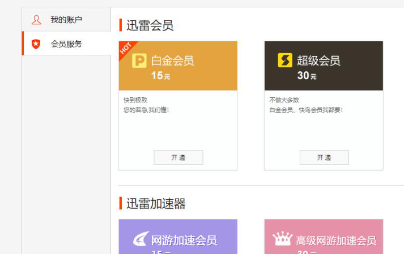The height and width of the screenshot is (254, 404).
Task: Click the lightning S icon for 超级会员
Action: (284, 61)
